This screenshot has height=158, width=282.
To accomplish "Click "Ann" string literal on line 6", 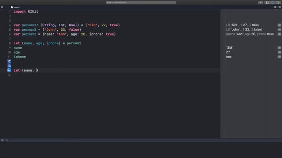I will (62, 34).
